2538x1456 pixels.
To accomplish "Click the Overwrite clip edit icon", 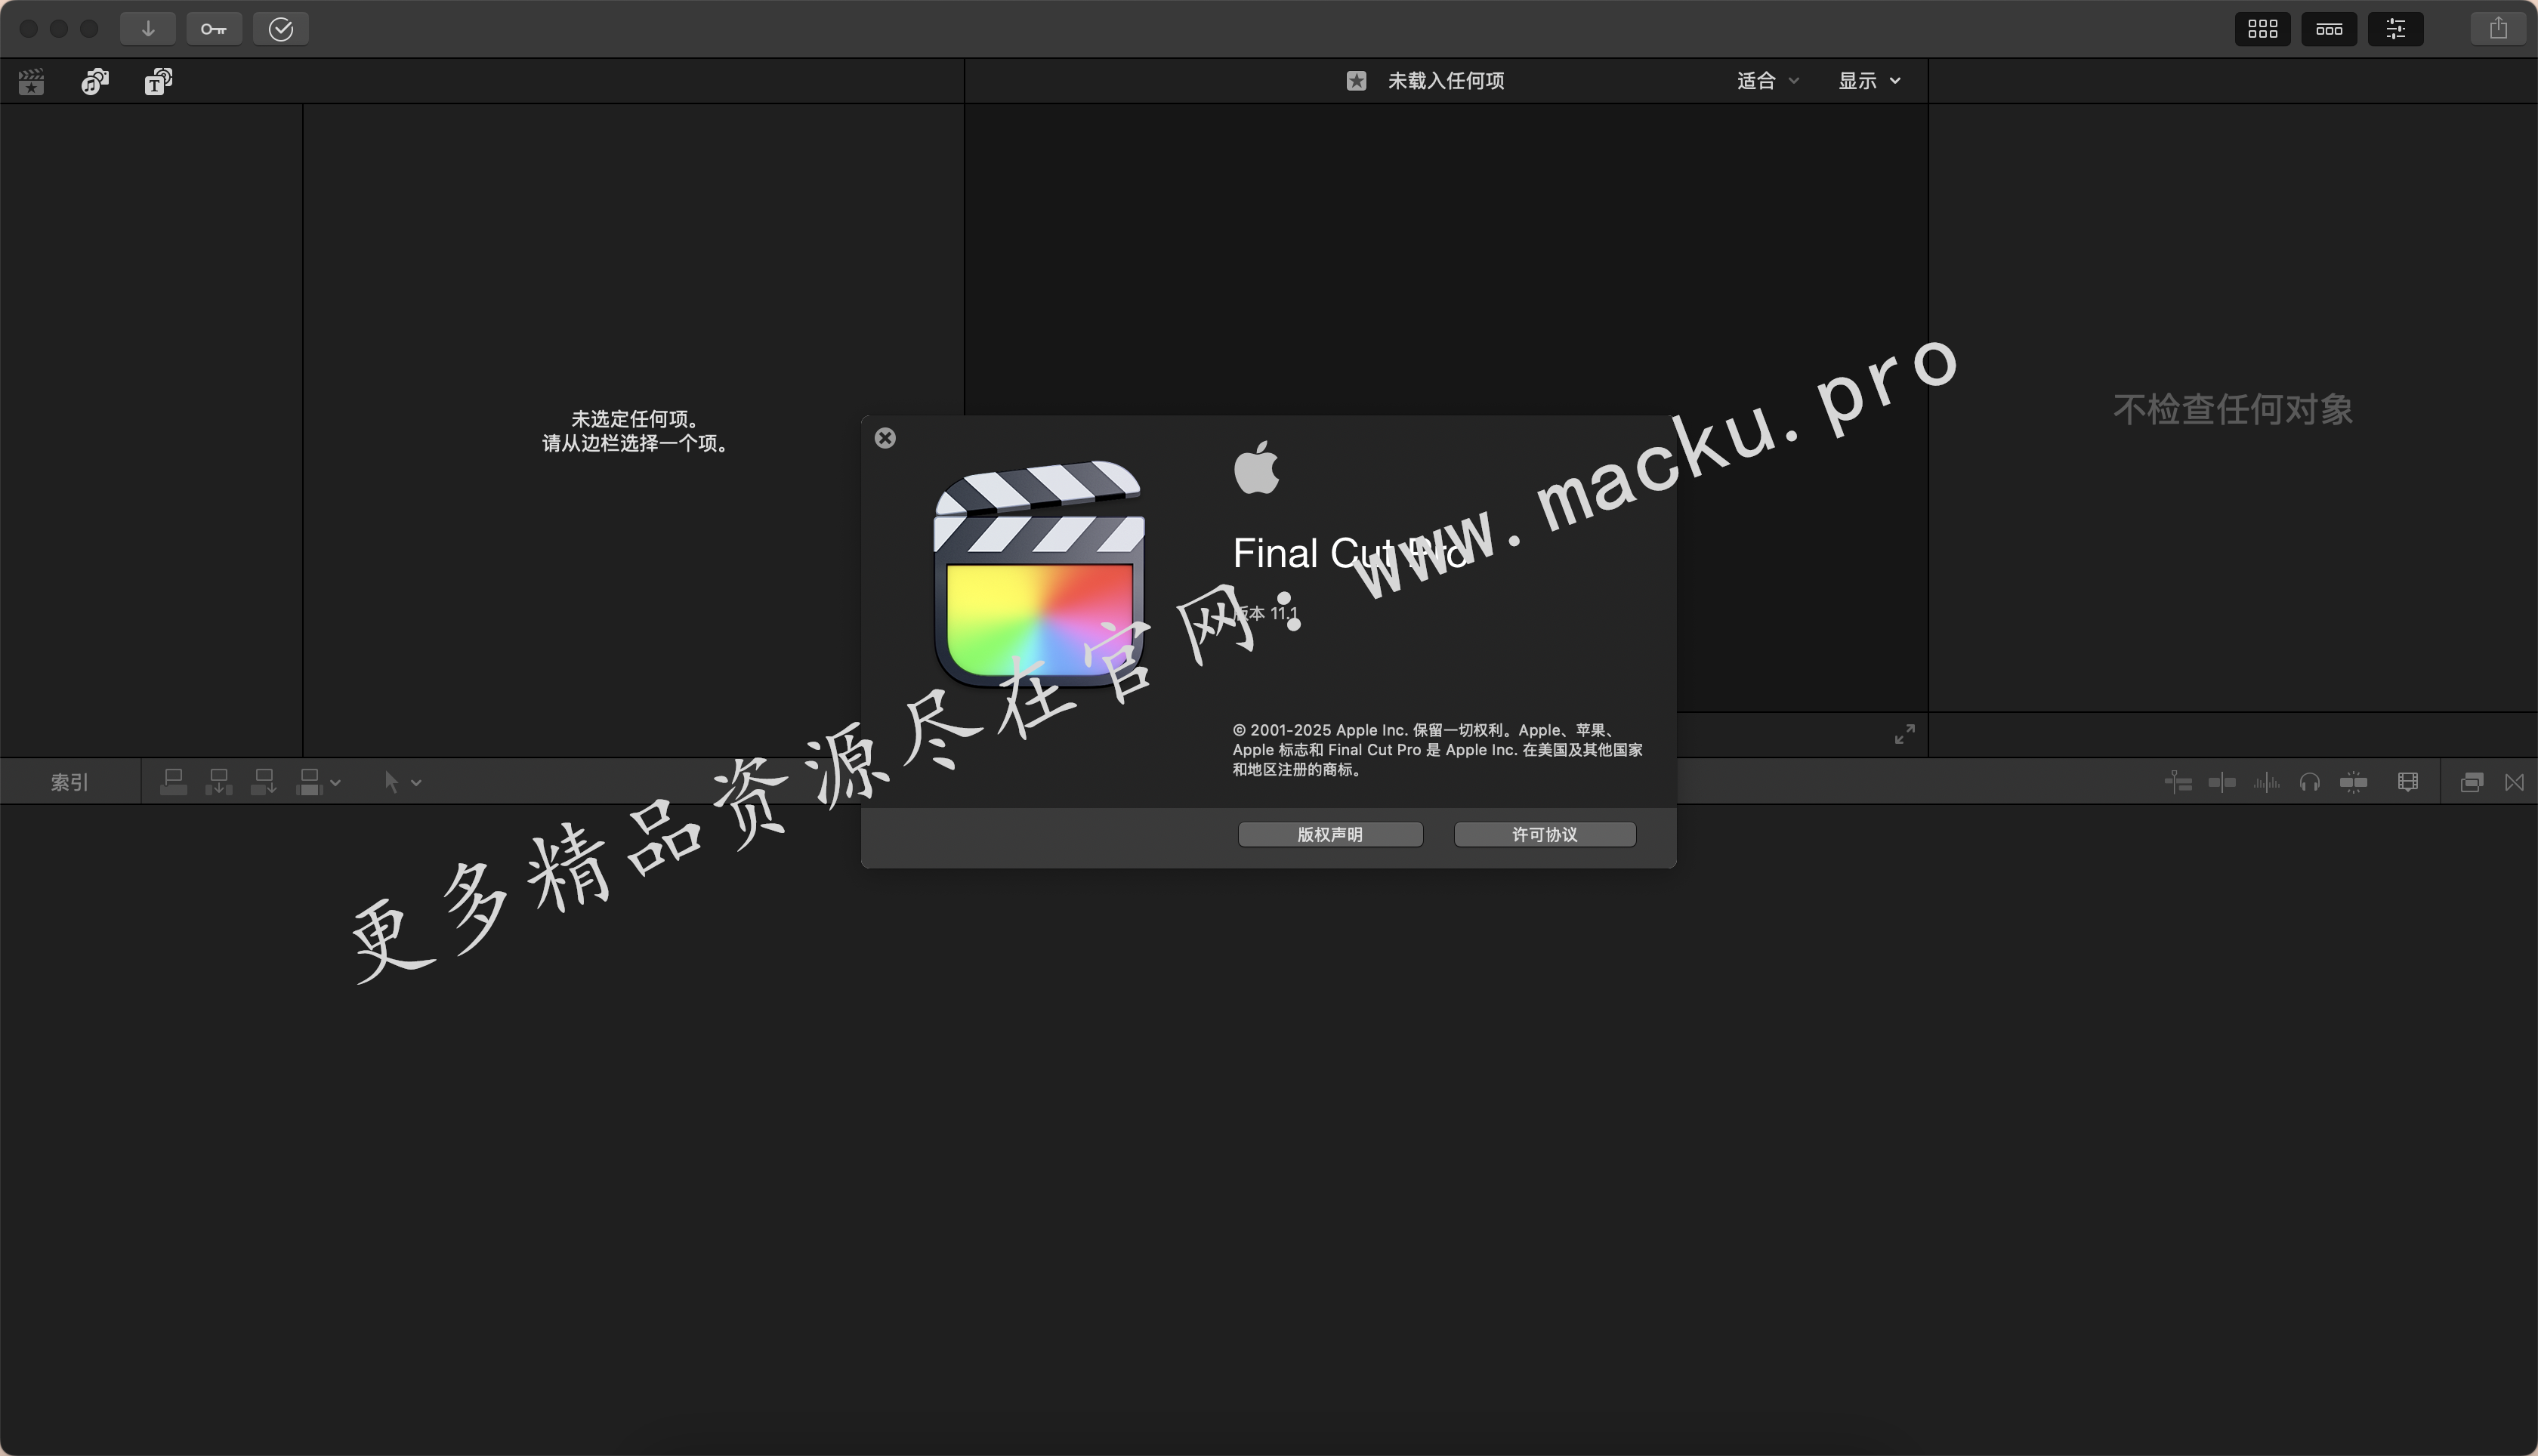I will coord(309,782).
